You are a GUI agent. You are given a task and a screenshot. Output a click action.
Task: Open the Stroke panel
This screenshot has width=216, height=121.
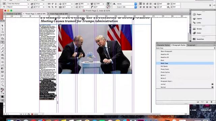(x=197, y=29)
